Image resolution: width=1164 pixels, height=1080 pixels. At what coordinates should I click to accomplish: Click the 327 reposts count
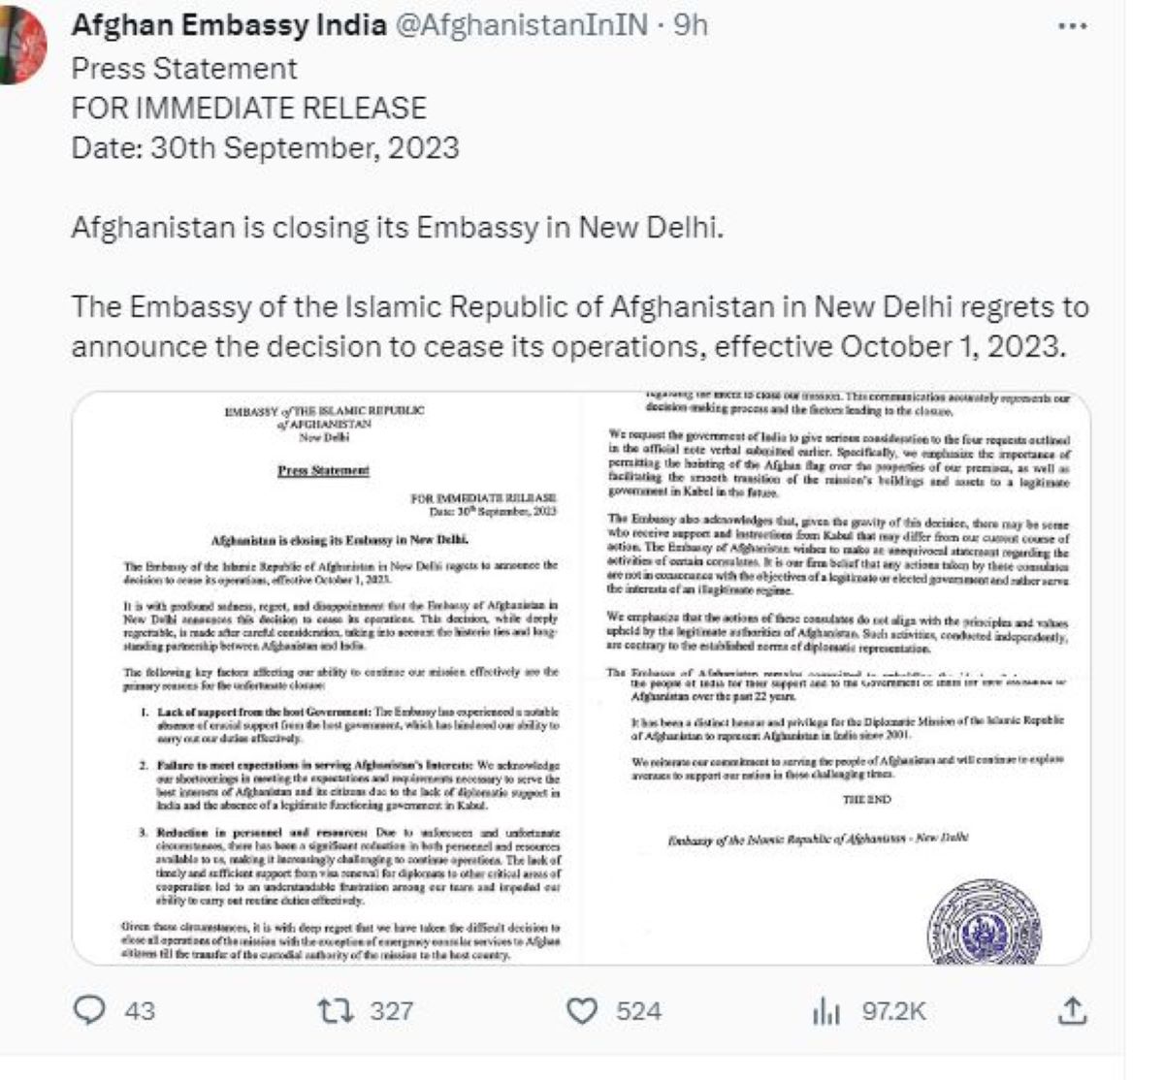point(392,1012)
